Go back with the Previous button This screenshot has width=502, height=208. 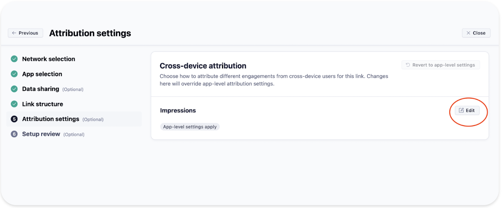point(25,33)
